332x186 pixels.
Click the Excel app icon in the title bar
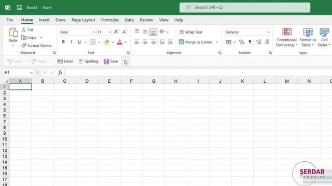[x=8, y=8]
